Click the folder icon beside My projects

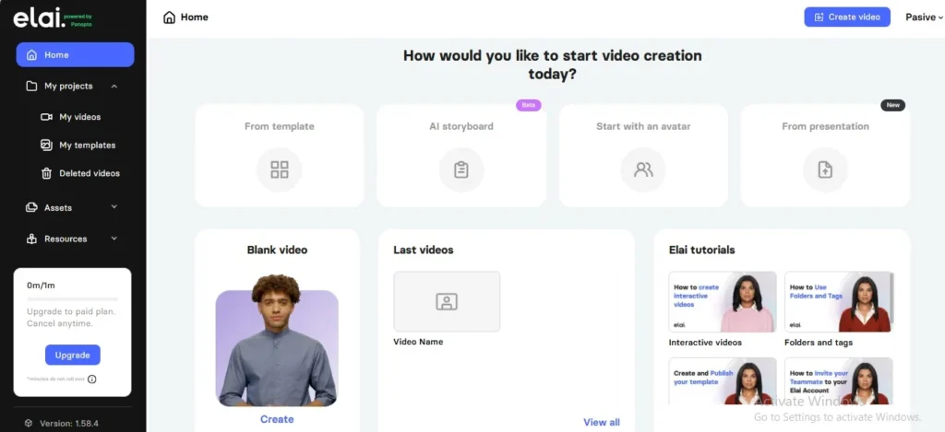[31, 86]
